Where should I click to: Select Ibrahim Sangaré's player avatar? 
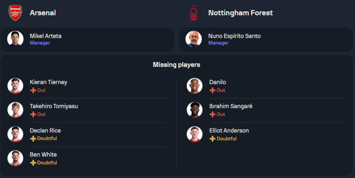(x=195, y=110)
